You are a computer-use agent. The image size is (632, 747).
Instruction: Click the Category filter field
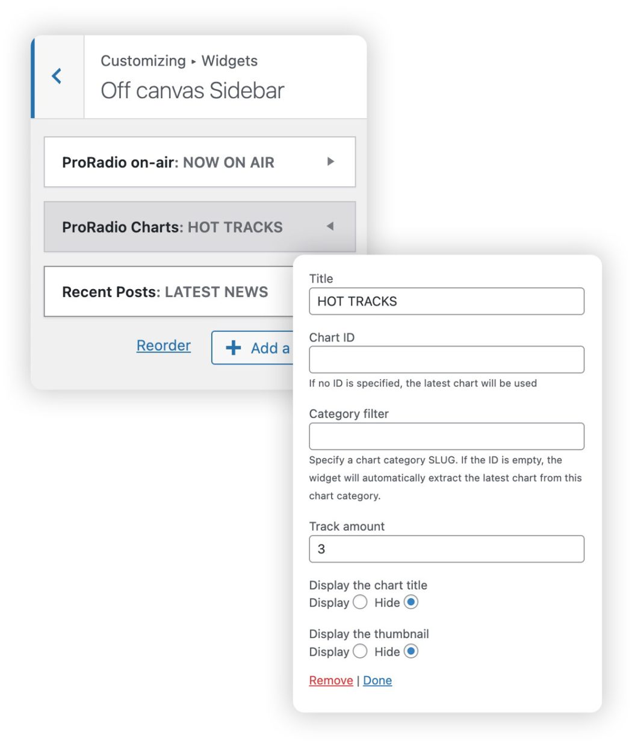[447, 436]
